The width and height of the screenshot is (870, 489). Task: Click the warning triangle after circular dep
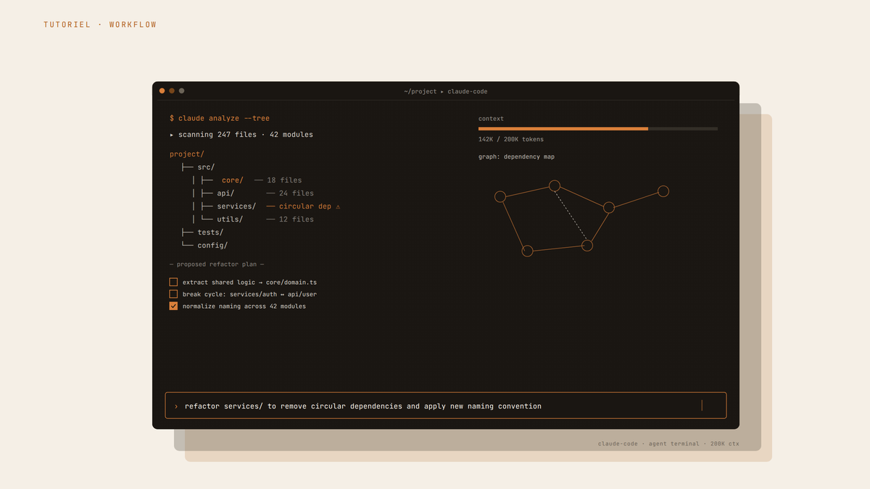tap(338, 206)
